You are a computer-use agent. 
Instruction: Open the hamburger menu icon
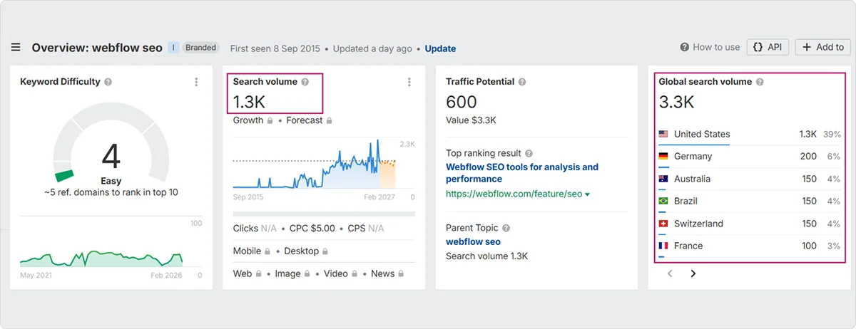pos(16,48)
